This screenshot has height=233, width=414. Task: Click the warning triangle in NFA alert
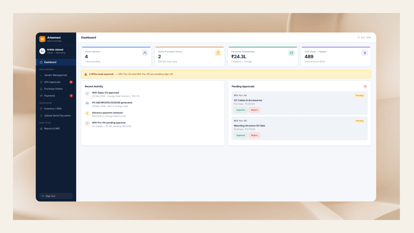86,74
